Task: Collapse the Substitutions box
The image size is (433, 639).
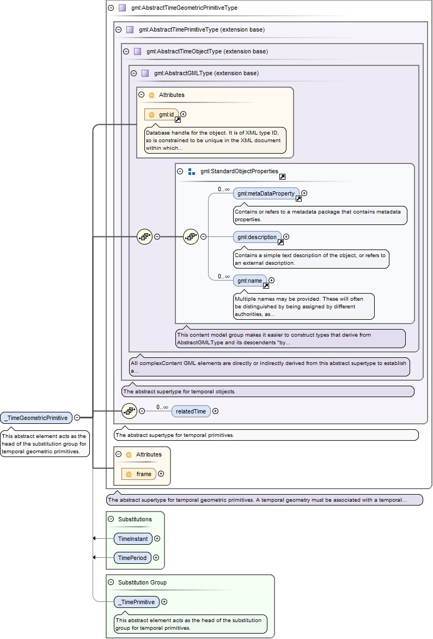Action: pos(111,519)
